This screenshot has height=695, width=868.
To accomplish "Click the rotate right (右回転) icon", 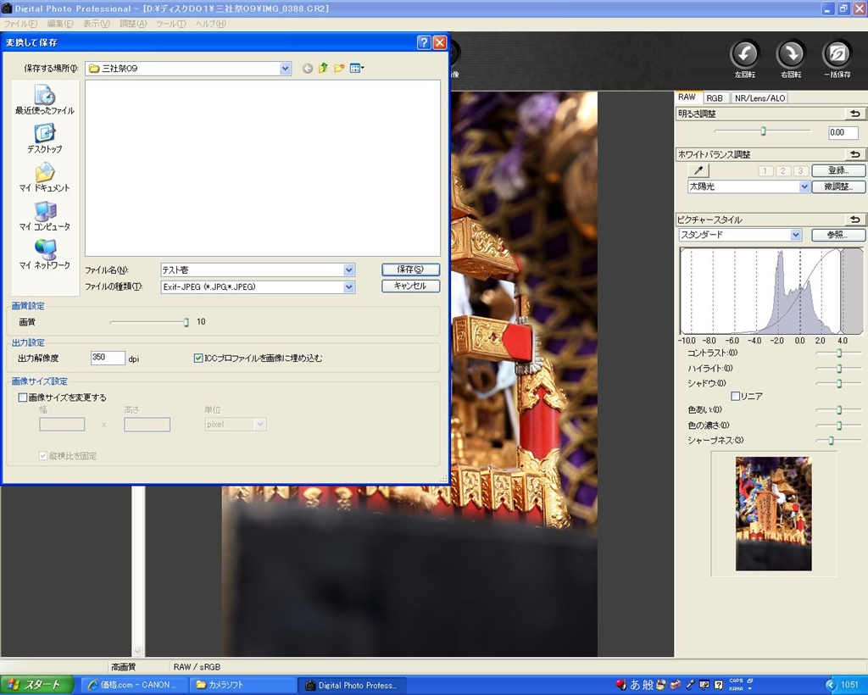I will click(791, 54).
